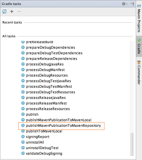Click gear icon beside processDebugResources
The image size is (142, 160).
click(x=23, y=75)
